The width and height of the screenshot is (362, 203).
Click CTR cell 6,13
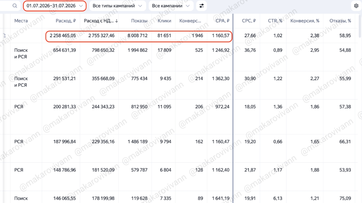(x=278, y=198)
